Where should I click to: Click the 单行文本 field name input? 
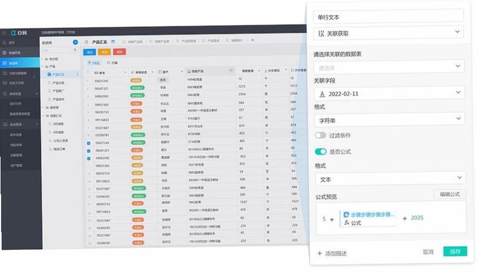(388, 17)
